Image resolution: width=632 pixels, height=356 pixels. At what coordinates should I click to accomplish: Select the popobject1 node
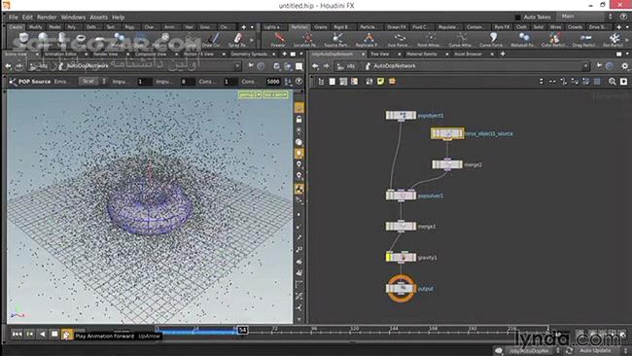[x=401, y=116]
